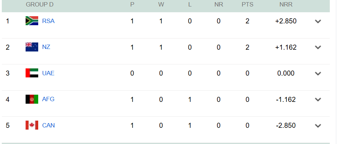The height and width of the screenshot is (144, 337).
Task: Click the Canada flag icon
Action: coord(32,125)
